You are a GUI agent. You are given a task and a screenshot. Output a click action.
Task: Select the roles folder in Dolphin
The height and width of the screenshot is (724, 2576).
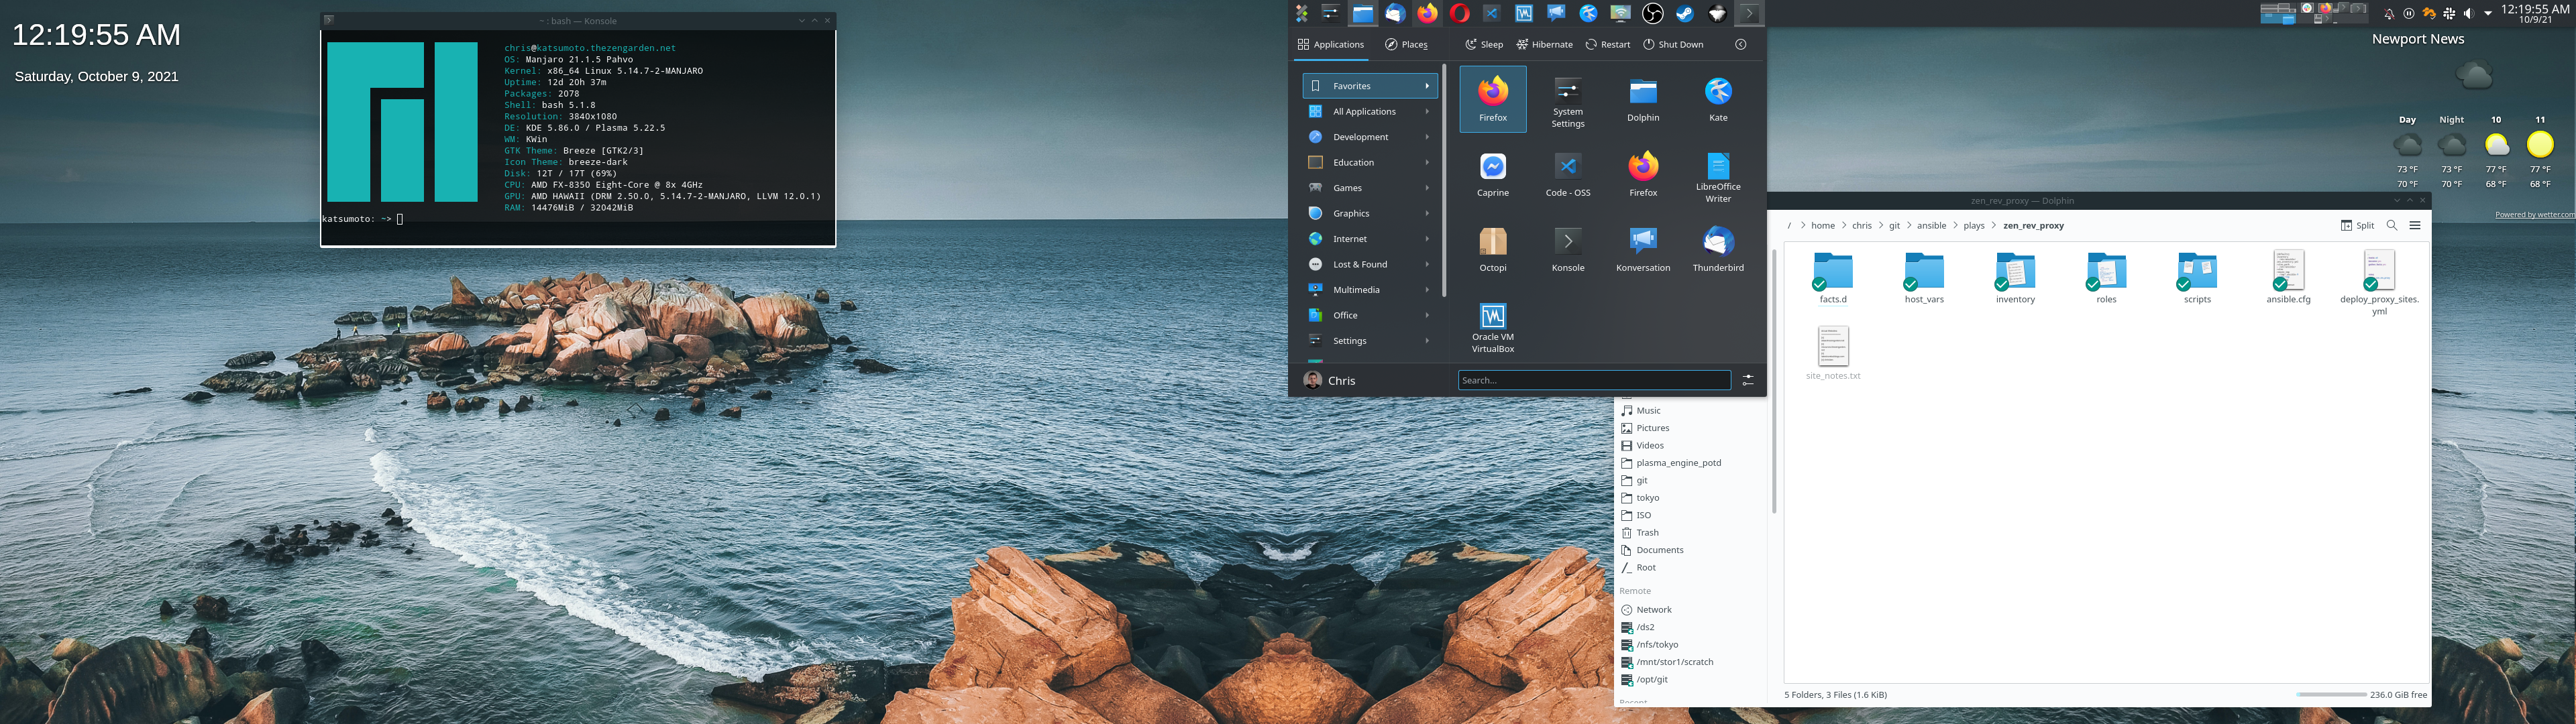tap(2106, 278)
